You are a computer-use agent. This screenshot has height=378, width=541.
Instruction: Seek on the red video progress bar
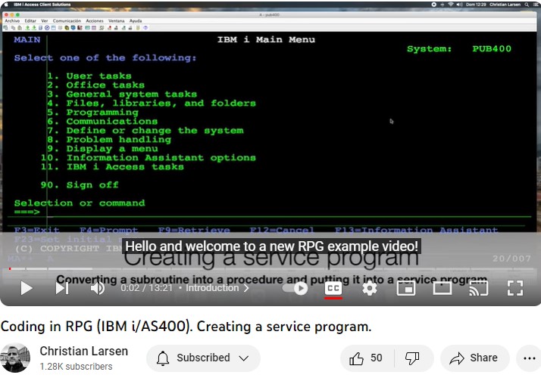click(x=10, y=268)
